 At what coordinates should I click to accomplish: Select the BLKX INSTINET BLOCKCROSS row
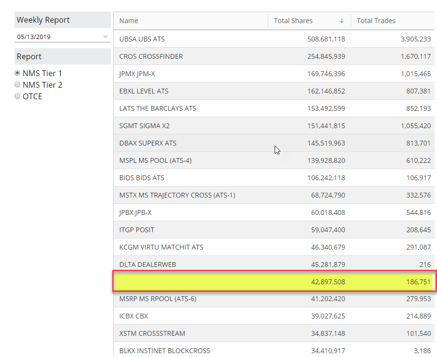pos(164,351)
